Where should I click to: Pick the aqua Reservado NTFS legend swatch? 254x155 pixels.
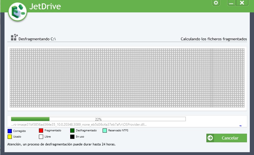pos(105,131)
